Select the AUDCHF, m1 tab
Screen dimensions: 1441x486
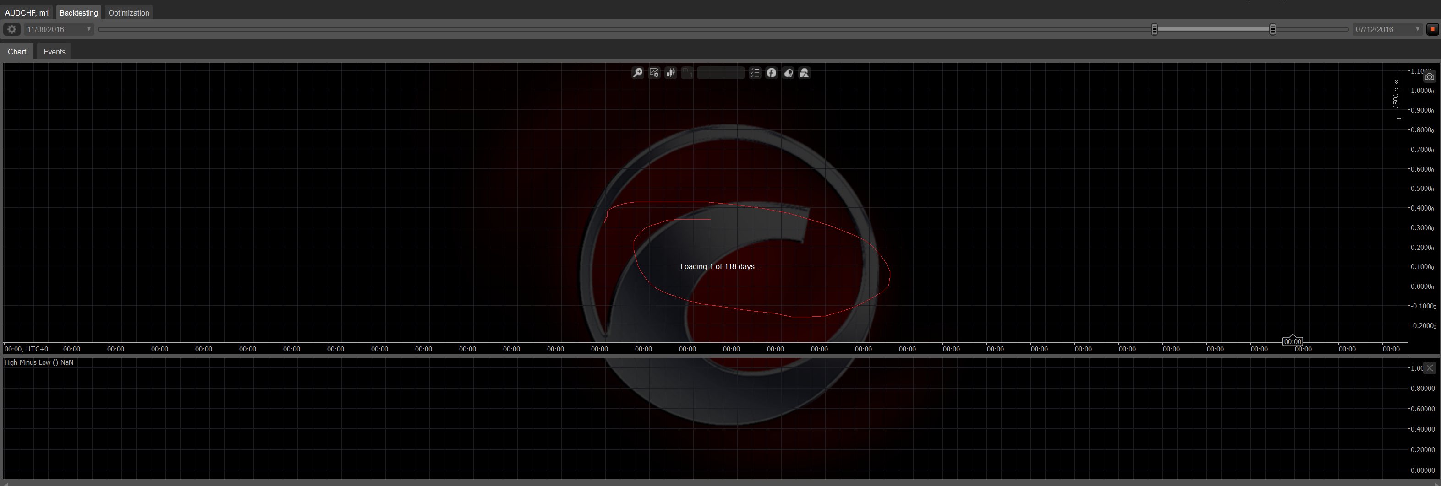27,13
